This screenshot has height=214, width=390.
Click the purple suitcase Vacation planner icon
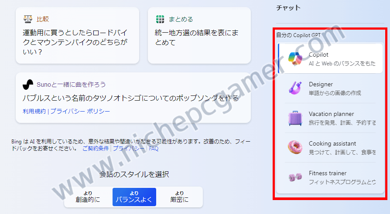coord(295,118)
